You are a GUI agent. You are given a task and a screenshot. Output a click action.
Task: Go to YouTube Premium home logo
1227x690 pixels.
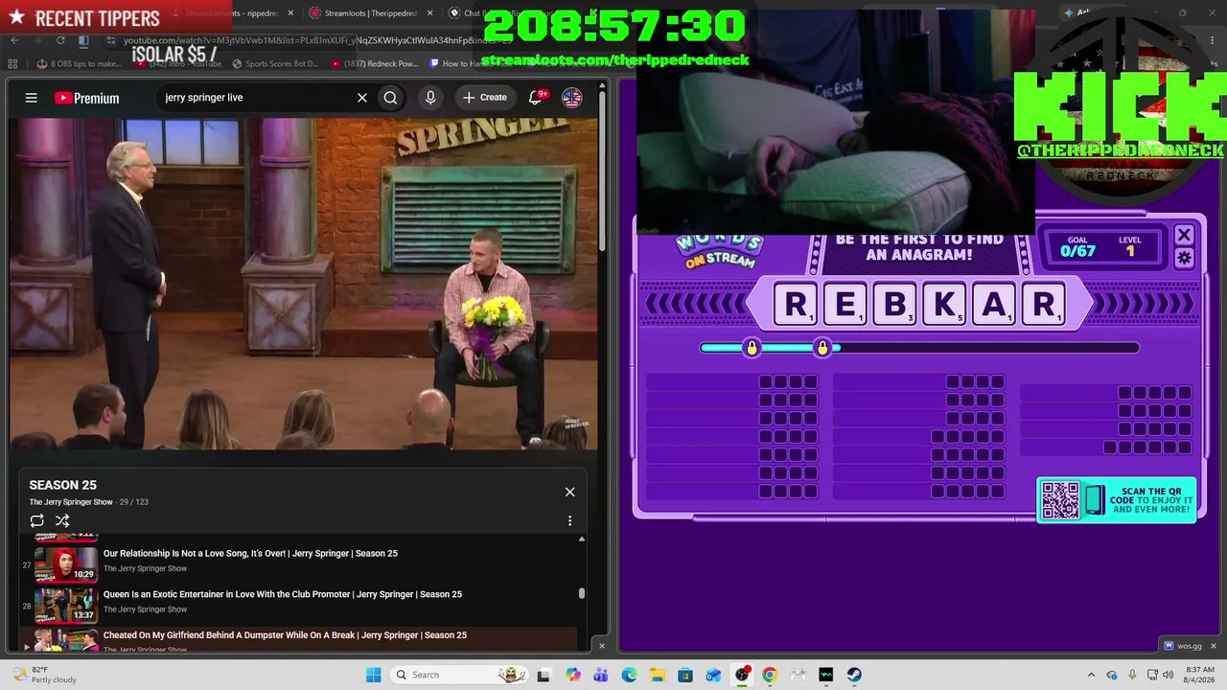tap(87, 98)
